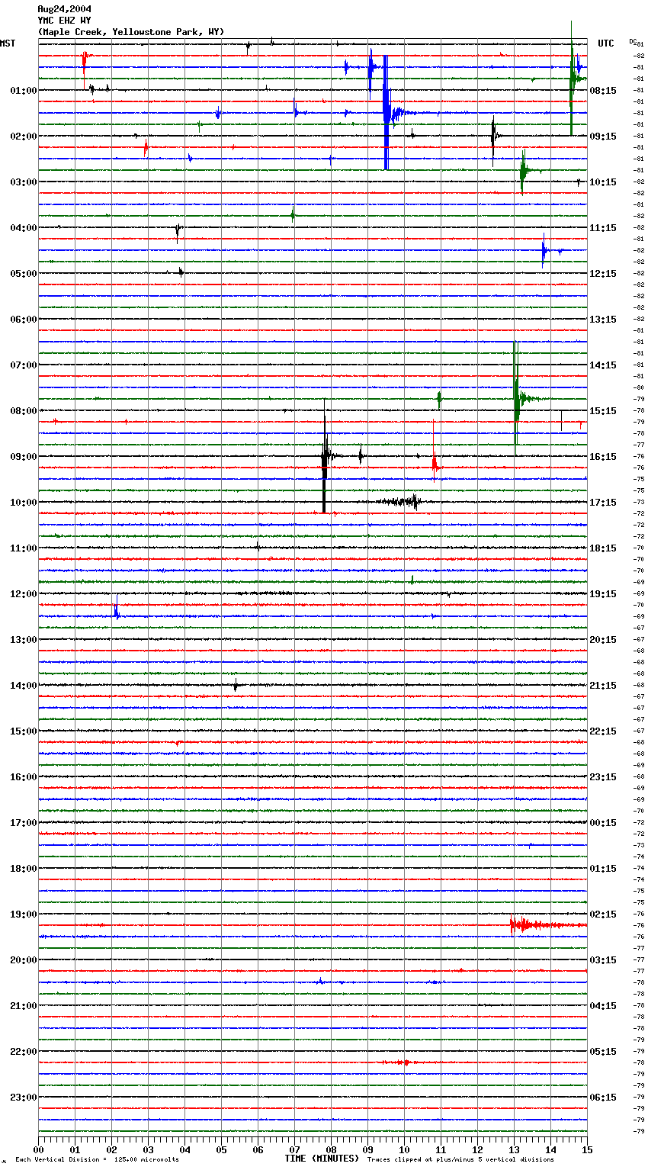648x1170 pixels.
Task: Select the 07:00 MST row label
Action: [24, 365]
